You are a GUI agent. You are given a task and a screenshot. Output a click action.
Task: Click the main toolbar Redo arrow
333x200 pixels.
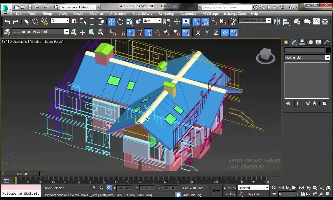[x=16, y=21]
